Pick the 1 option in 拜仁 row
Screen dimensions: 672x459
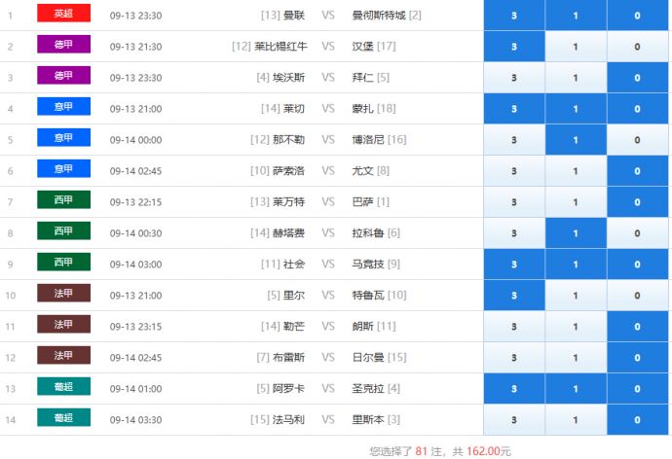(576, 78)
